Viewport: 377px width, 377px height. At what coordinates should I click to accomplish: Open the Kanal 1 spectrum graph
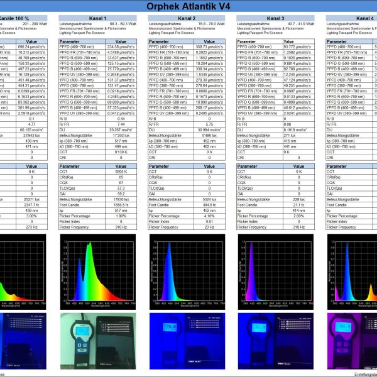[98, 271]
